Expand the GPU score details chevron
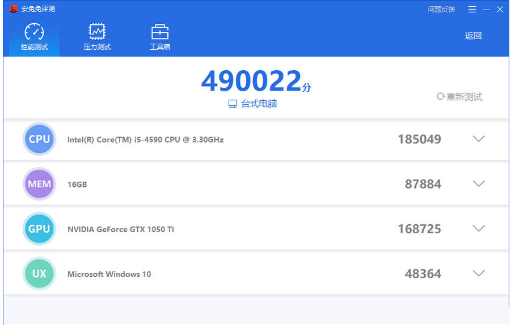The width and height of the screenshot is (511, 325). (x=479, y=229)
